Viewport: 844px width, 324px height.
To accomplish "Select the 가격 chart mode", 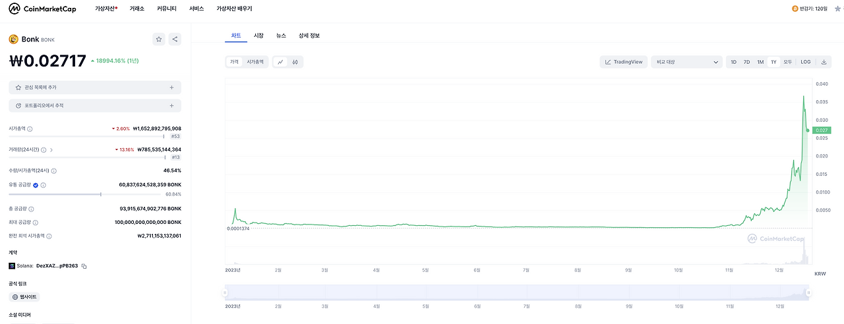I will coord(234,62).
